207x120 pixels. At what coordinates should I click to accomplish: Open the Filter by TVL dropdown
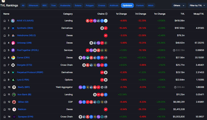(197, 5)
